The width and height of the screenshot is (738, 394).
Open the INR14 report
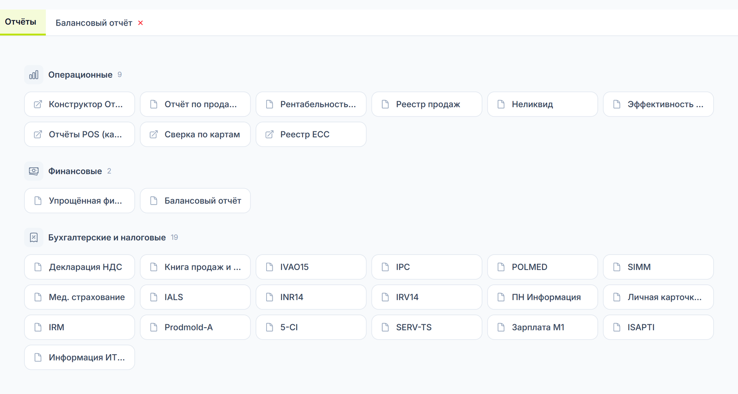[311, 297]
